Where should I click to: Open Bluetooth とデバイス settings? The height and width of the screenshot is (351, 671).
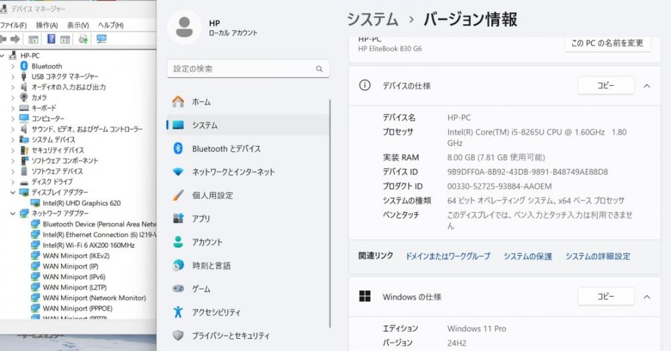(x=248, y=149)
